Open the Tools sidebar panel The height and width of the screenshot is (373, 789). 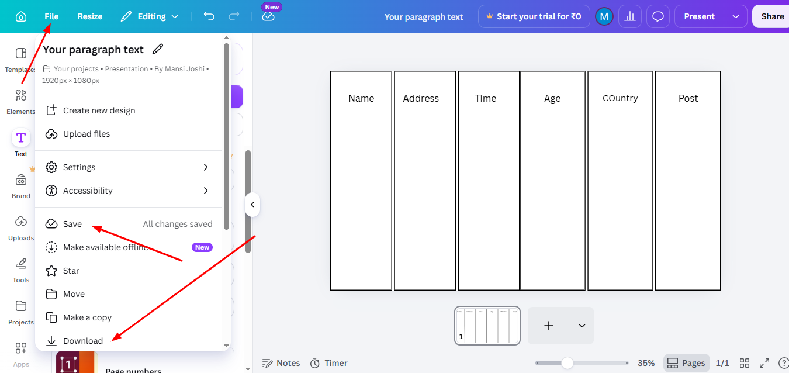[x=21, y=270]
